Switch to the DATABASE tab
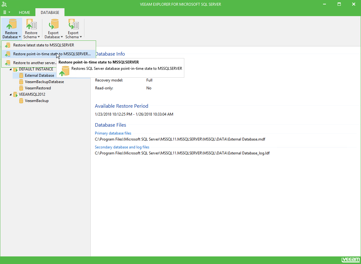The image size is (361, 264). coord(50,12)
